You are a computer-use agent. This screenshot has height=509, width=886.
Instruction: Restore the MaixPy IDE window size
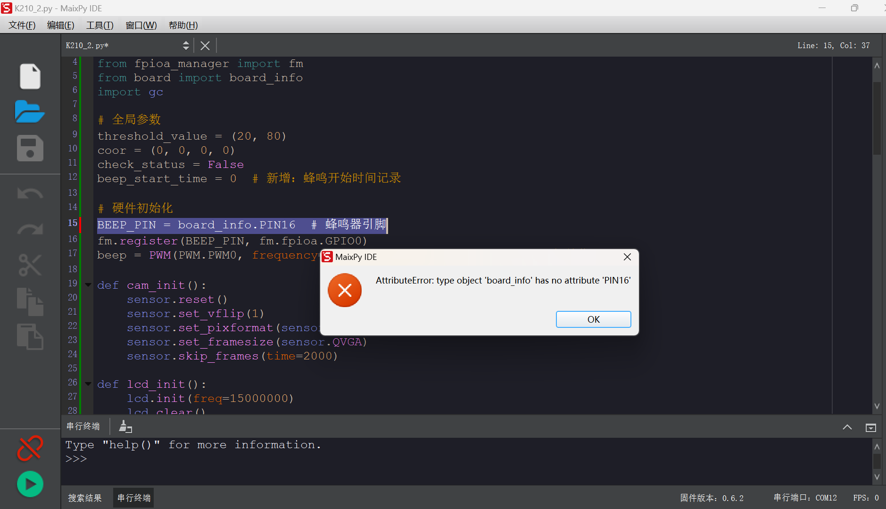854,8
